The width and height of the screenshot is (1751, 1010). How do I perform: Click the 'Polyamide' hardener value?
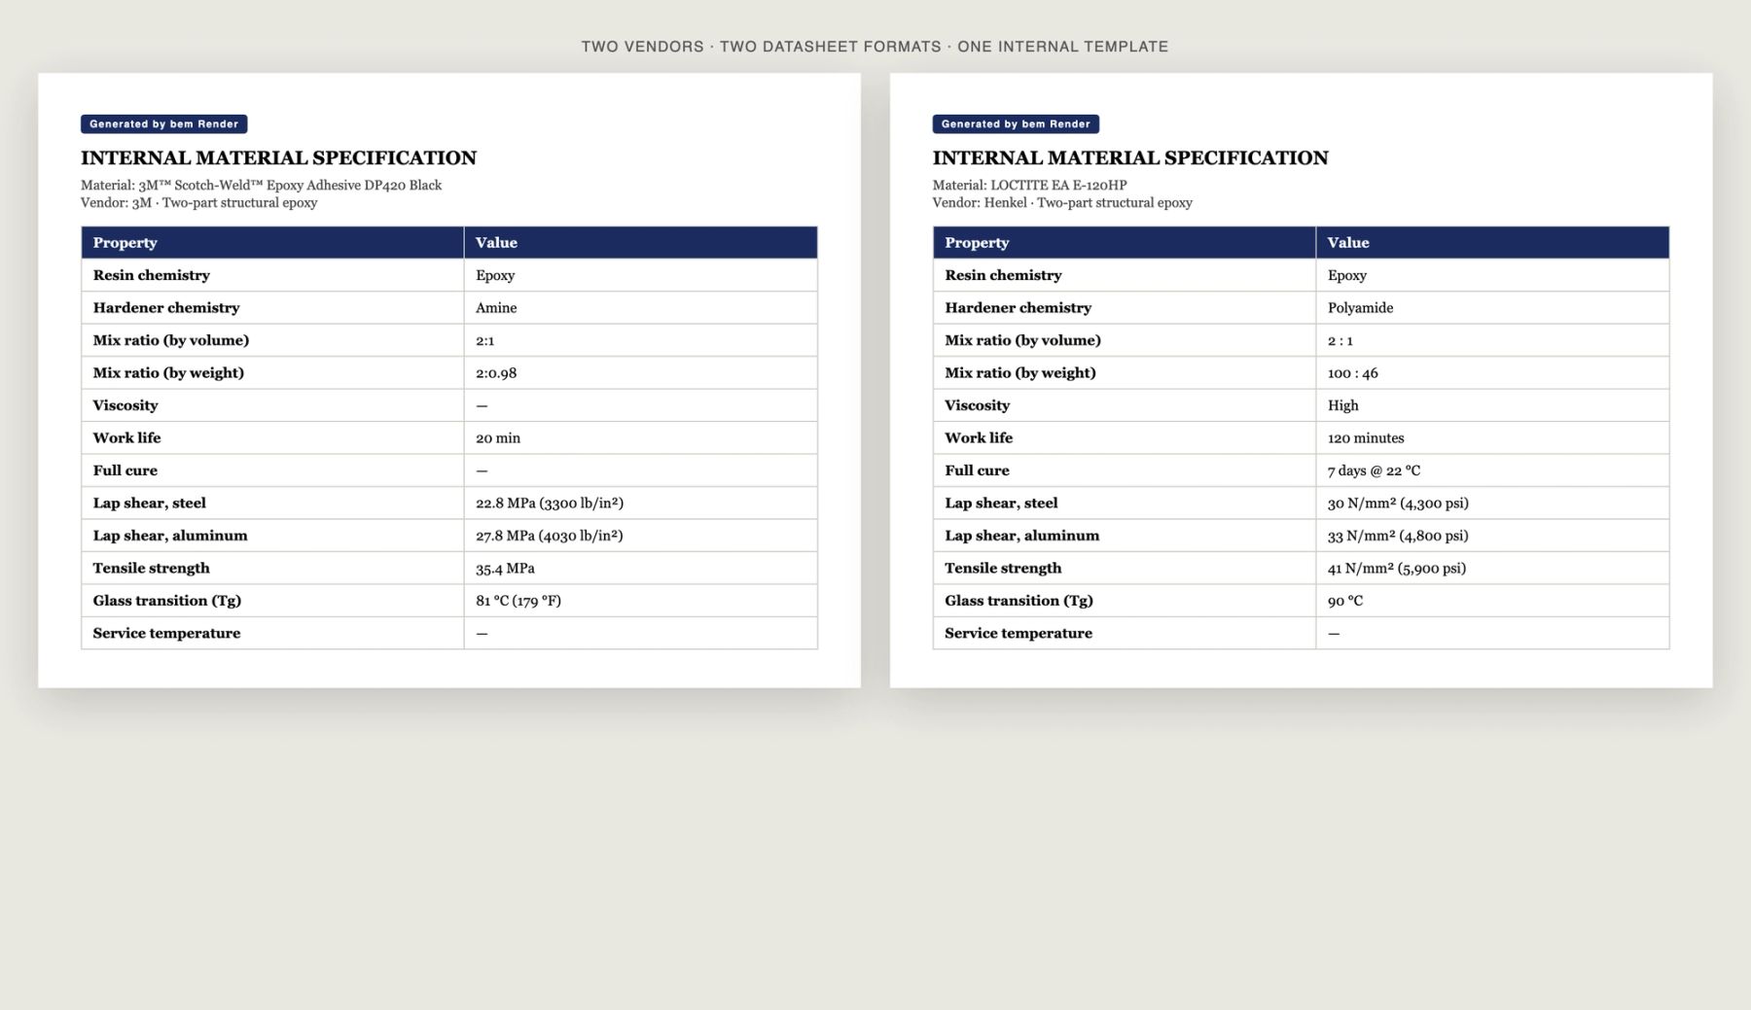pos(1360,307)
